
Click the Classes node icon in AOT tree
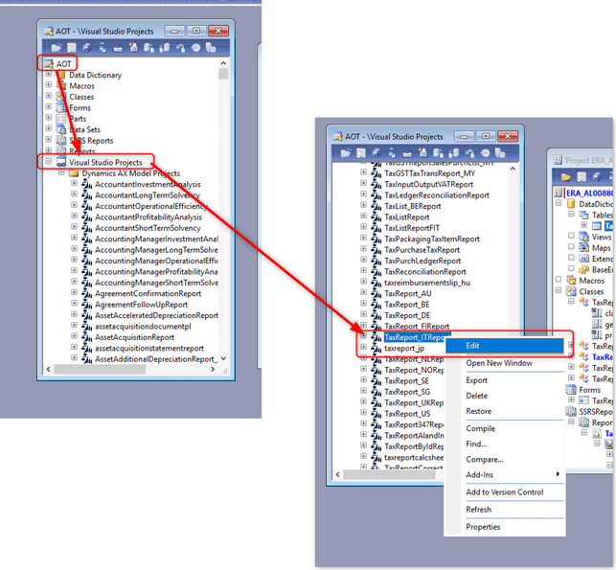pos(61,97)
